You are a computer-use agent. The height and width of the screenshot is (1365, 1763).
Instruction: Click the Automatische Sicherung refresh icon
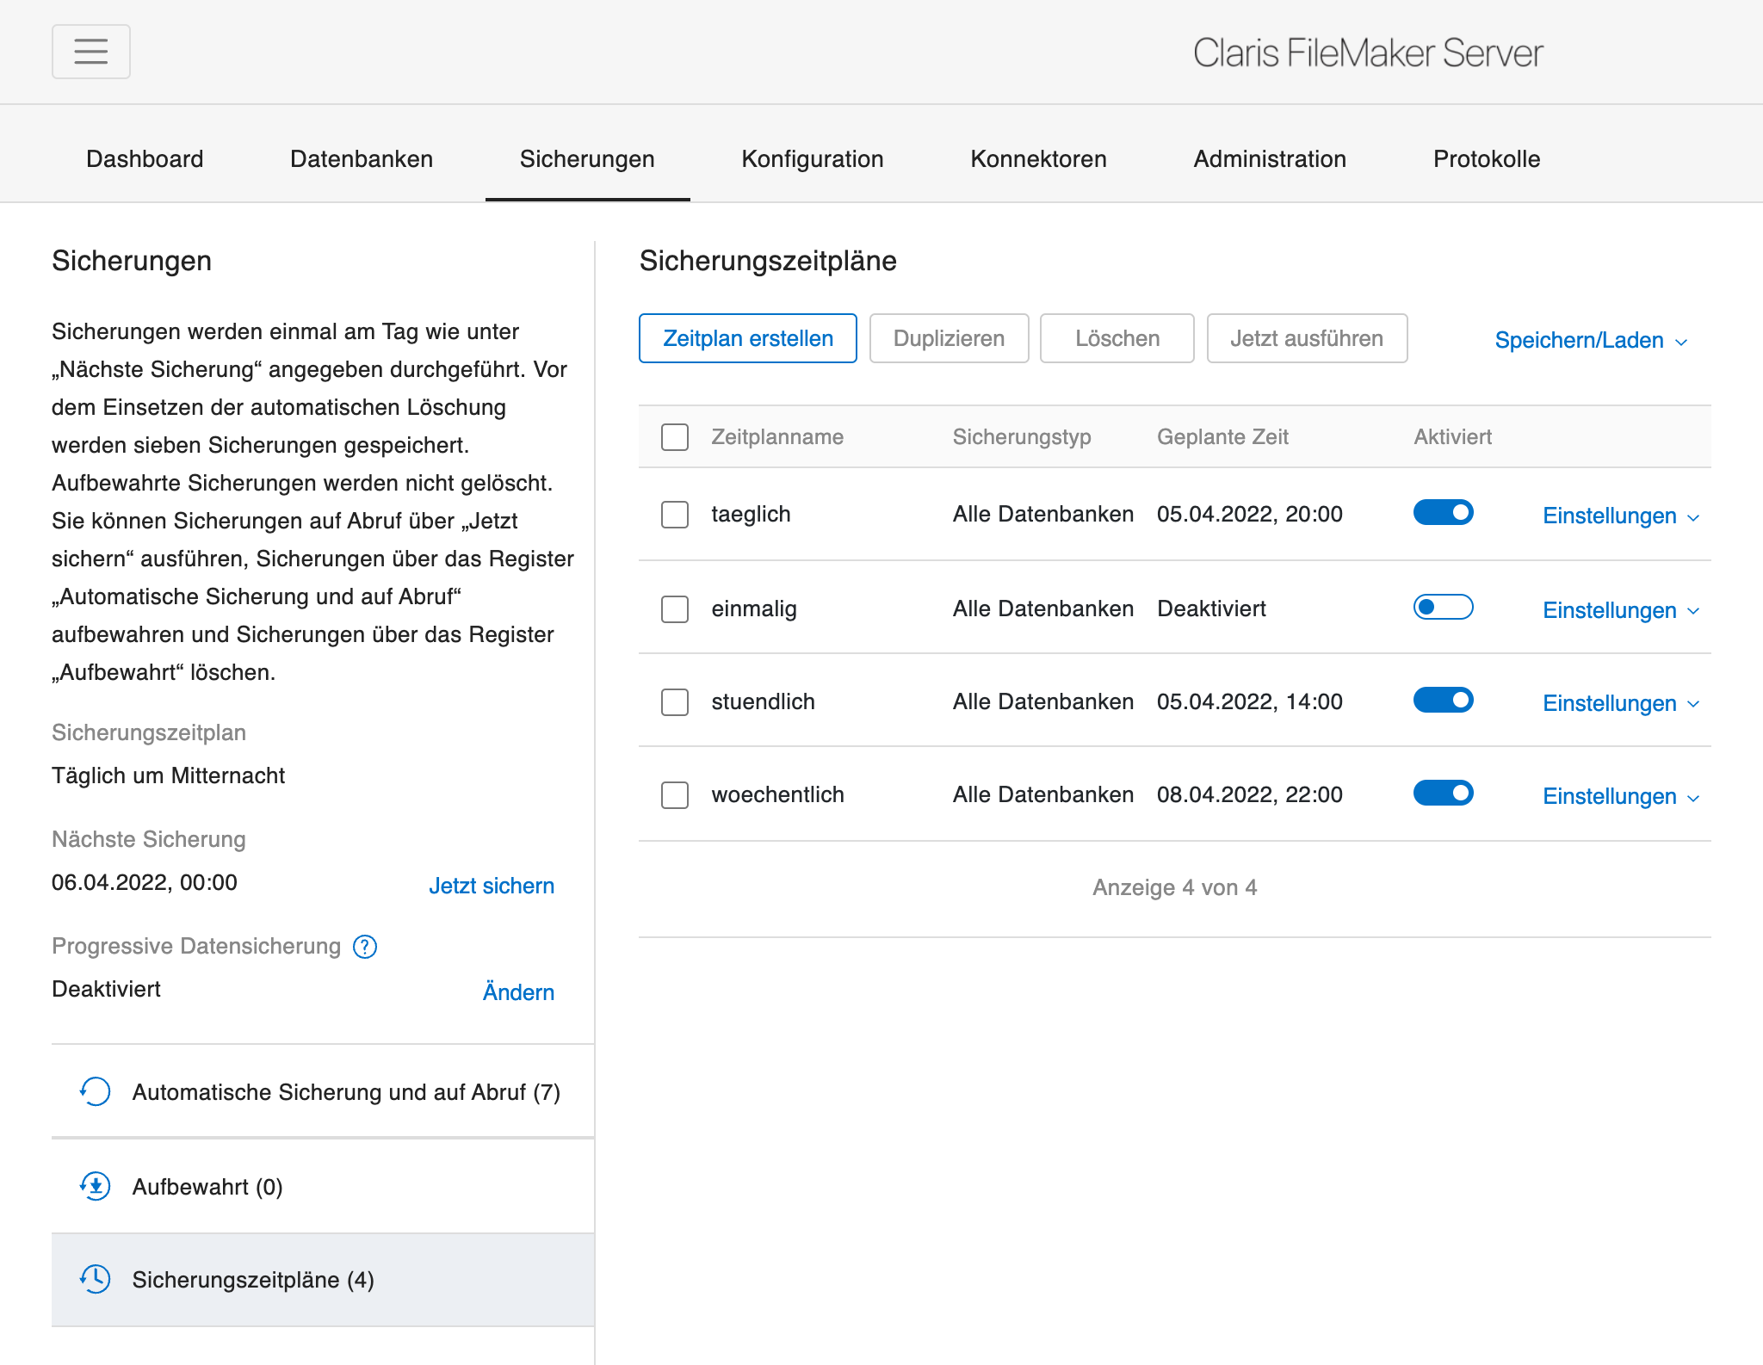point(95,1091)
